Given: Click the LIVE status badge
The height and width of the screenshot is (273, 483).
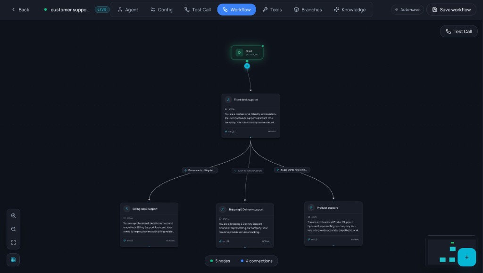Looking at the screenshot, I should click(x=102, y=9).
